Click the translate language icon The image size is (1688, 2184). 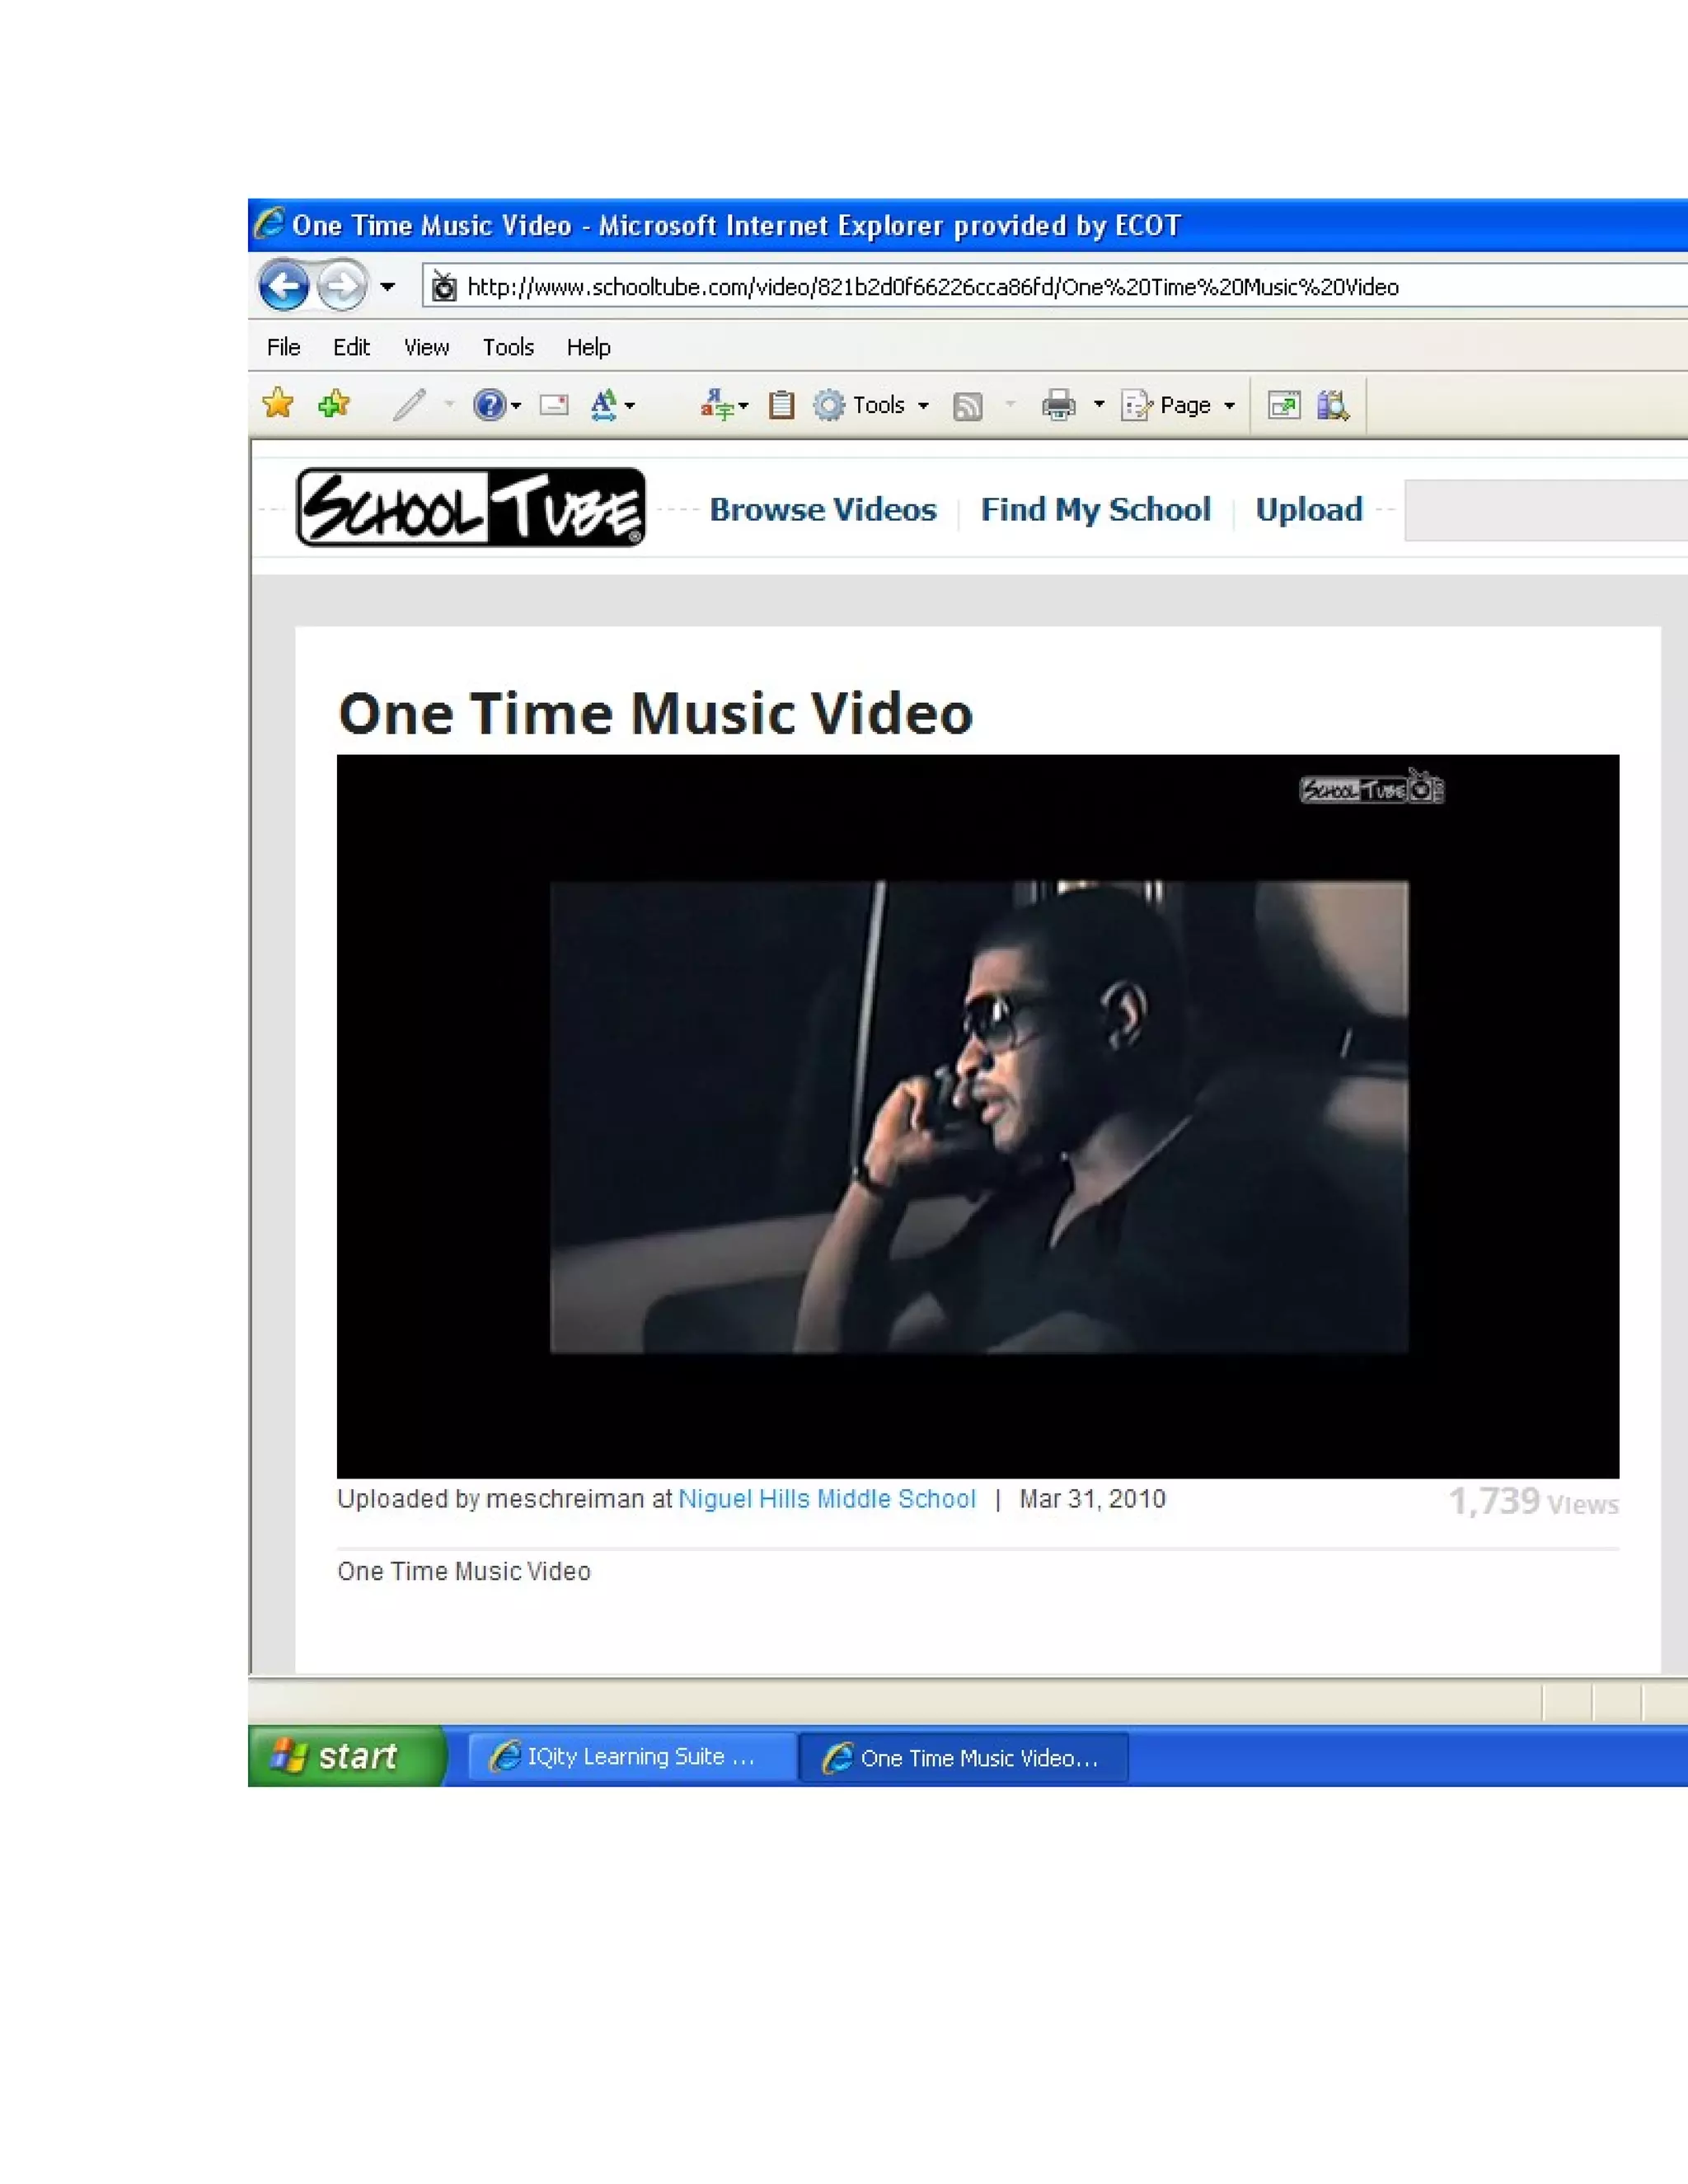click(716, 405)
